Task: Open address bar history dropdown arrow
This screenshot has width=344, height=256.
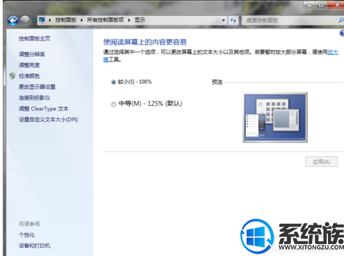Action: (223, 20)
